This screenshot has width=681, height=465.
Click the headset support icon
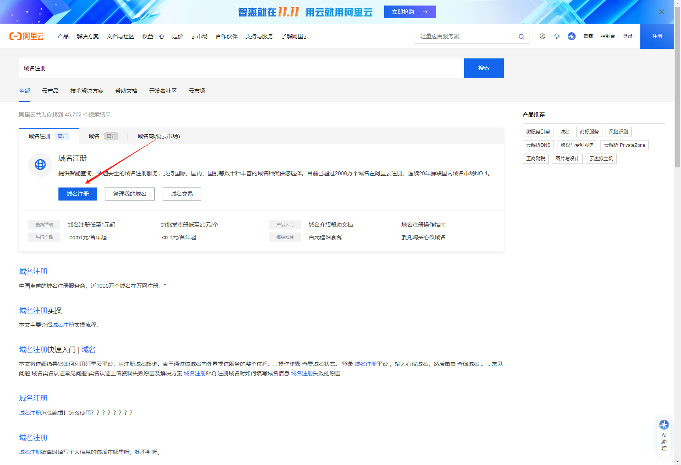557,36
